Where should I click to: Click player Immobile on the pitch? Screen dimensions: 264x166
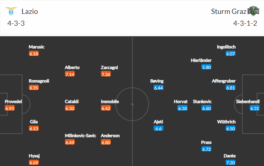[110, 101]
